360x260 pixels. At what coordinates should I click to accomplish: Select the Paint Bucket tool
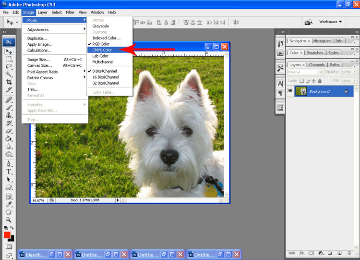[9, 138]
